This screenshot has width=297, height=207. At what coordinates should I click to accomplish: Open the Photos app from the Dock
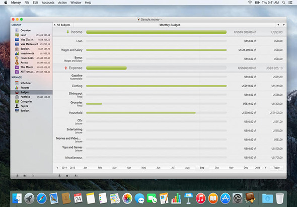point(127,198)
